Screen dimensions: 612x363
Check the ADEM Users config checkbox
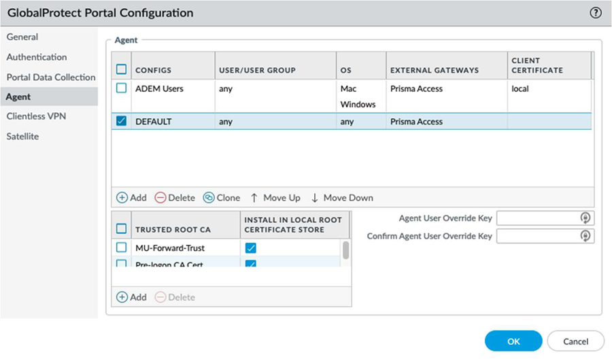pos(122,88)
